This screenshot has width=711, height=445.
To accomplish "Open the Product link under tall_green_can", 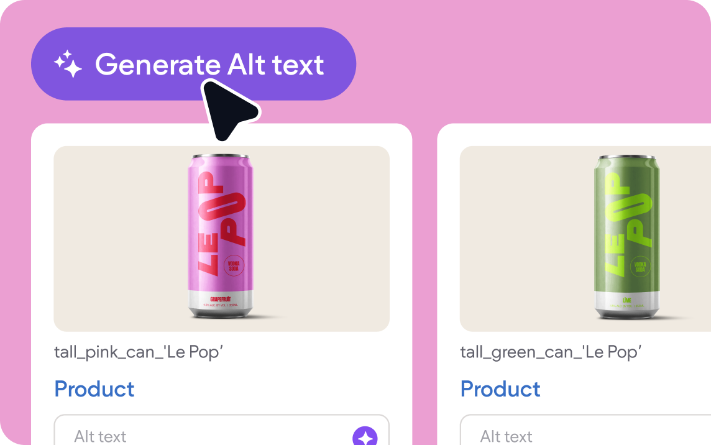I will coord(500,389).
